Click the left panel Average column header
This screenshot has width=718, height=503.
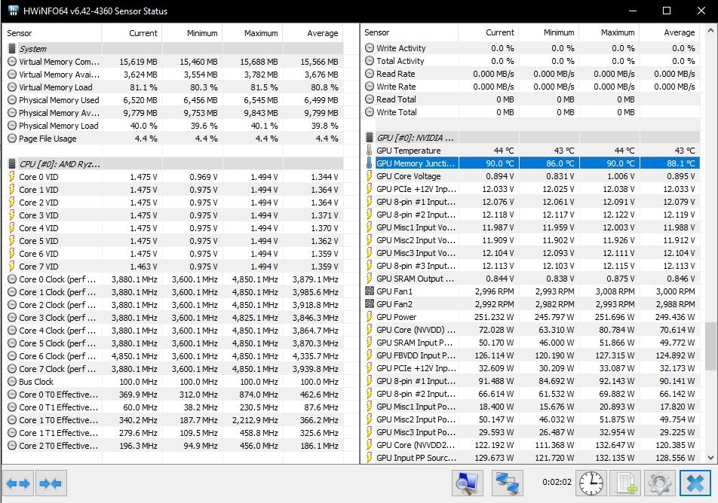[x=313, y=33]
